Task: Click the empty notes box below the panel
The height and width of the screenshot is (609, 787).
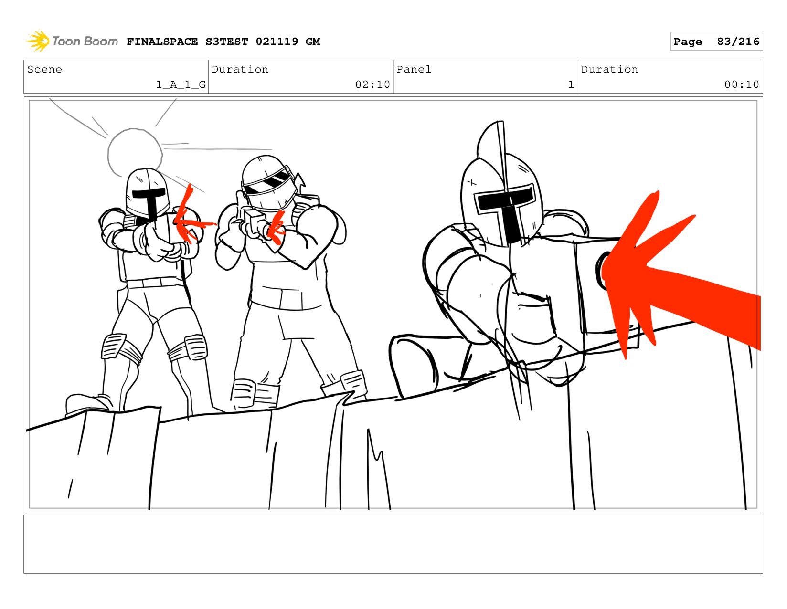Action: 393,544
